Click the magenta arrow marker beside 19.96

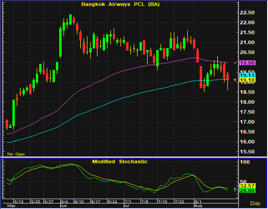click(235, 63)
